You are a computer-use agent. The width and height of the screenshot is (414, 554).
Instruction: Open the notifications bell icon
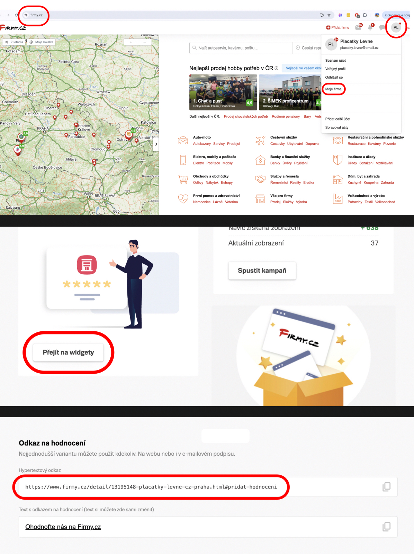click(370, 27)
